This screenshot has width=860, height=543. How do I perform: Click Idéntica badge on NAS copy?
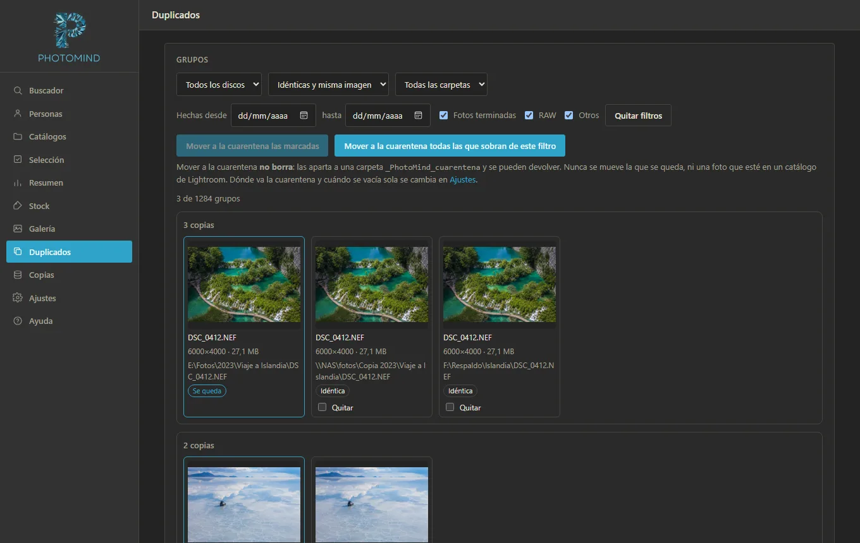tap(333, 391)
